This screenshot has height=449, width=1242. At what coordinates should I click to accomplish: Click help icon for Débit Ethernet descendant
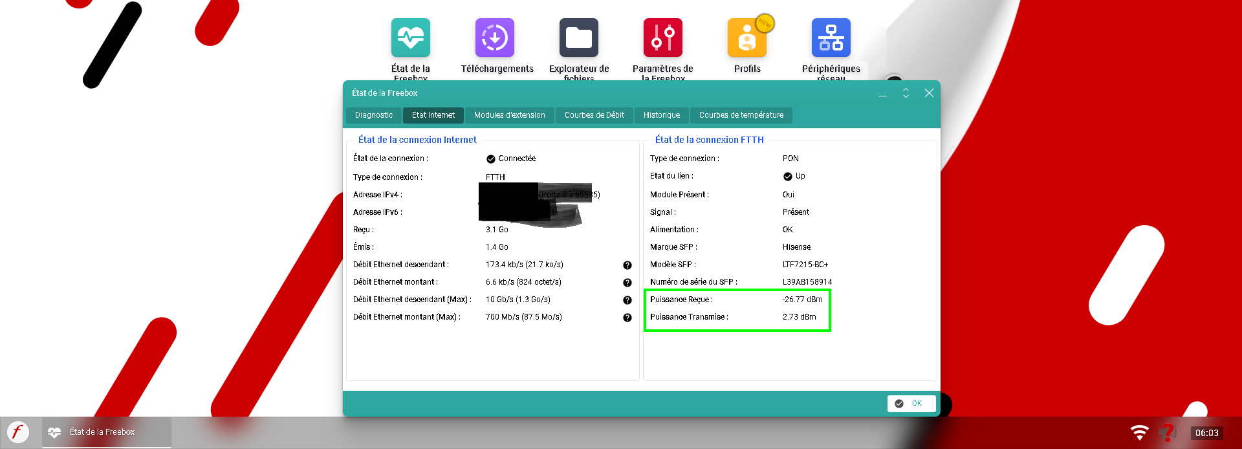pyautogui.click(x=627, y=265)
